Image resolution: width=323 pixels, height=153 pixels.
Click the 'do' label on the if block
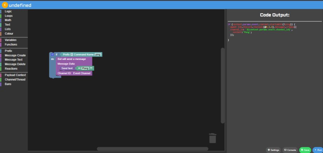tap(52, 59)
